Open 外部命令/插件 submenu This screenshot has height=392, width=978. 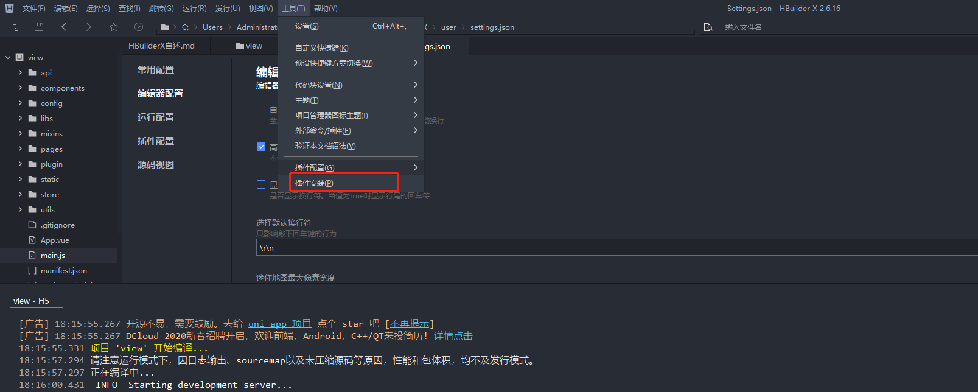point(351,131)
